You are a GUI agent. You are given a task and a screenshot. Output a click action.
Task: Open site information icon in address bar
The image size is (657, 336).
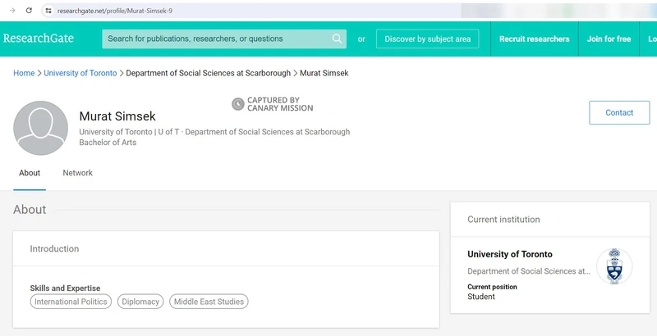[48, 11]
